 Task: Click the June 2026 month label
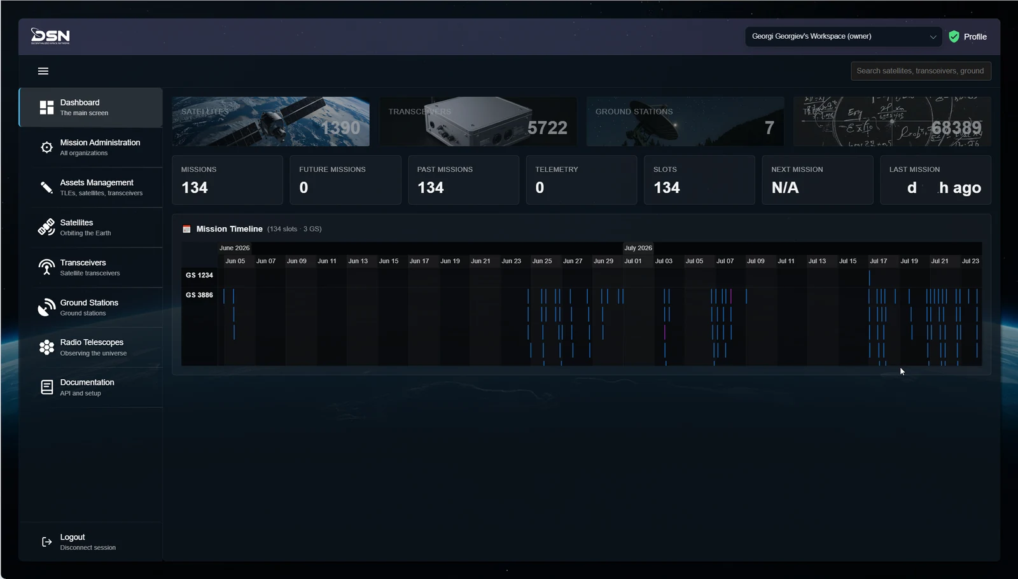click(235, 248)
